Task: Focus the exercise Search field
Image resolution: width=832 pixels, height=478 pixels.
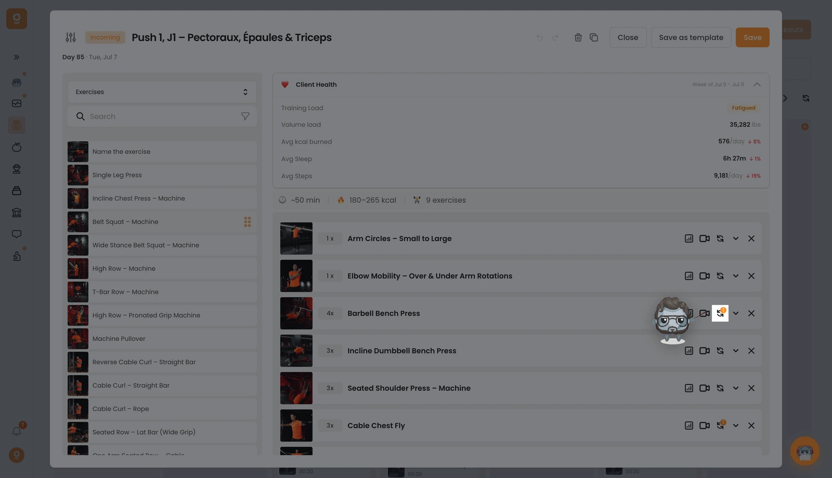Action: [162, 116]
